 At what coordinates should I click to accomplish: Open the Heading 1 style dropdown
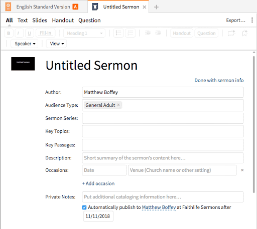click(84, 33)
